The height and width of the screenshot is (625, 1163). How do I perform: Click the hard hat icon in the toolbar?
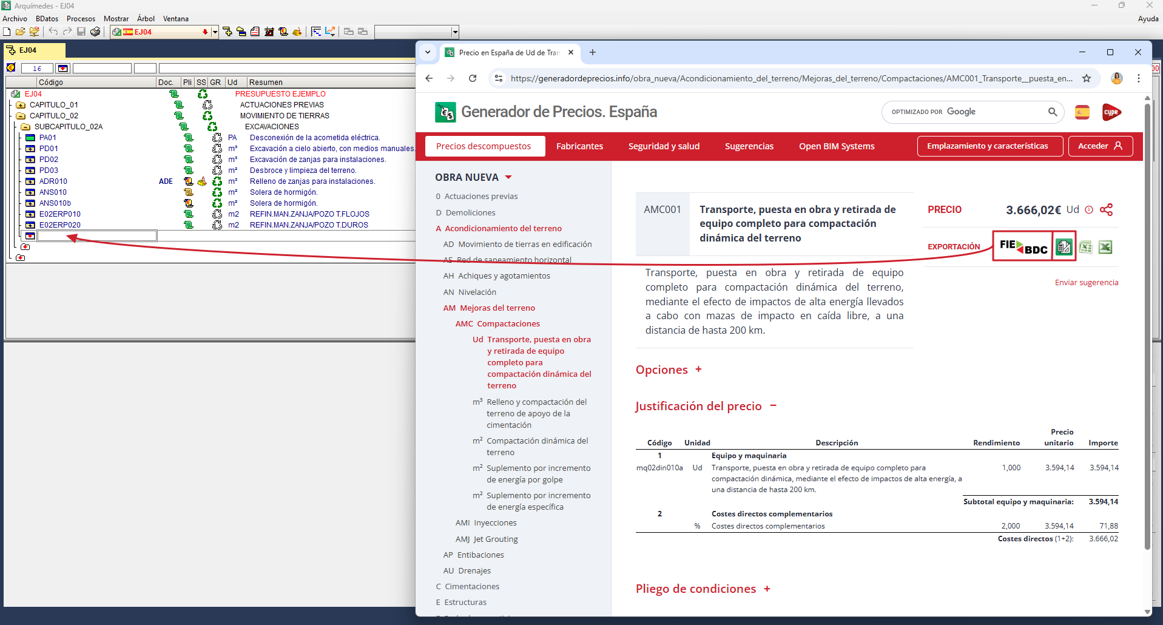[x=297, y=32]
